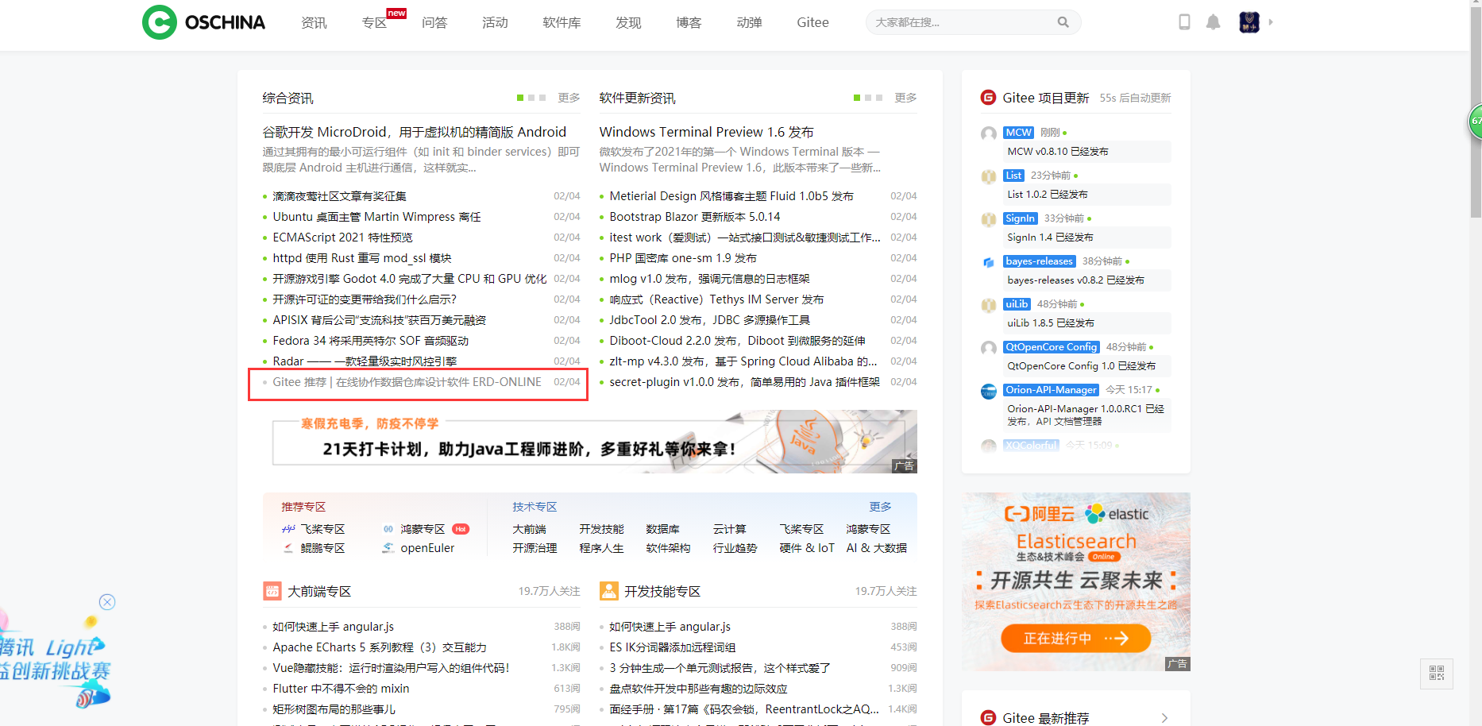Click 硬件 & IoT in 技术专区
This screenshot has height=726, width=1482.
click(807, 548)
